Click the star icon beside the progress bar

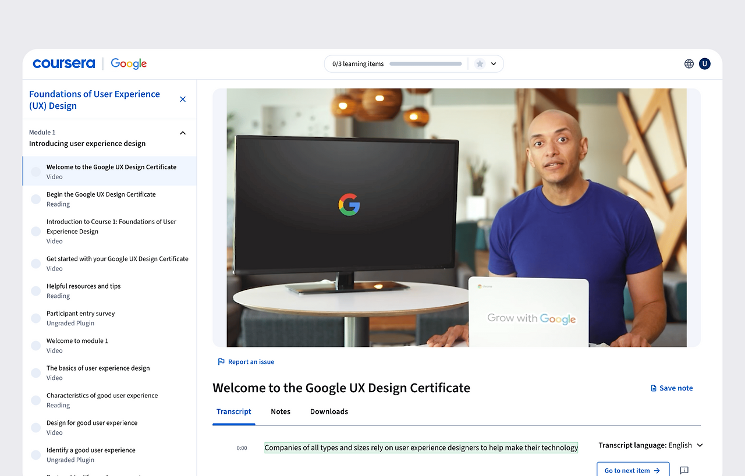[480, 64]
